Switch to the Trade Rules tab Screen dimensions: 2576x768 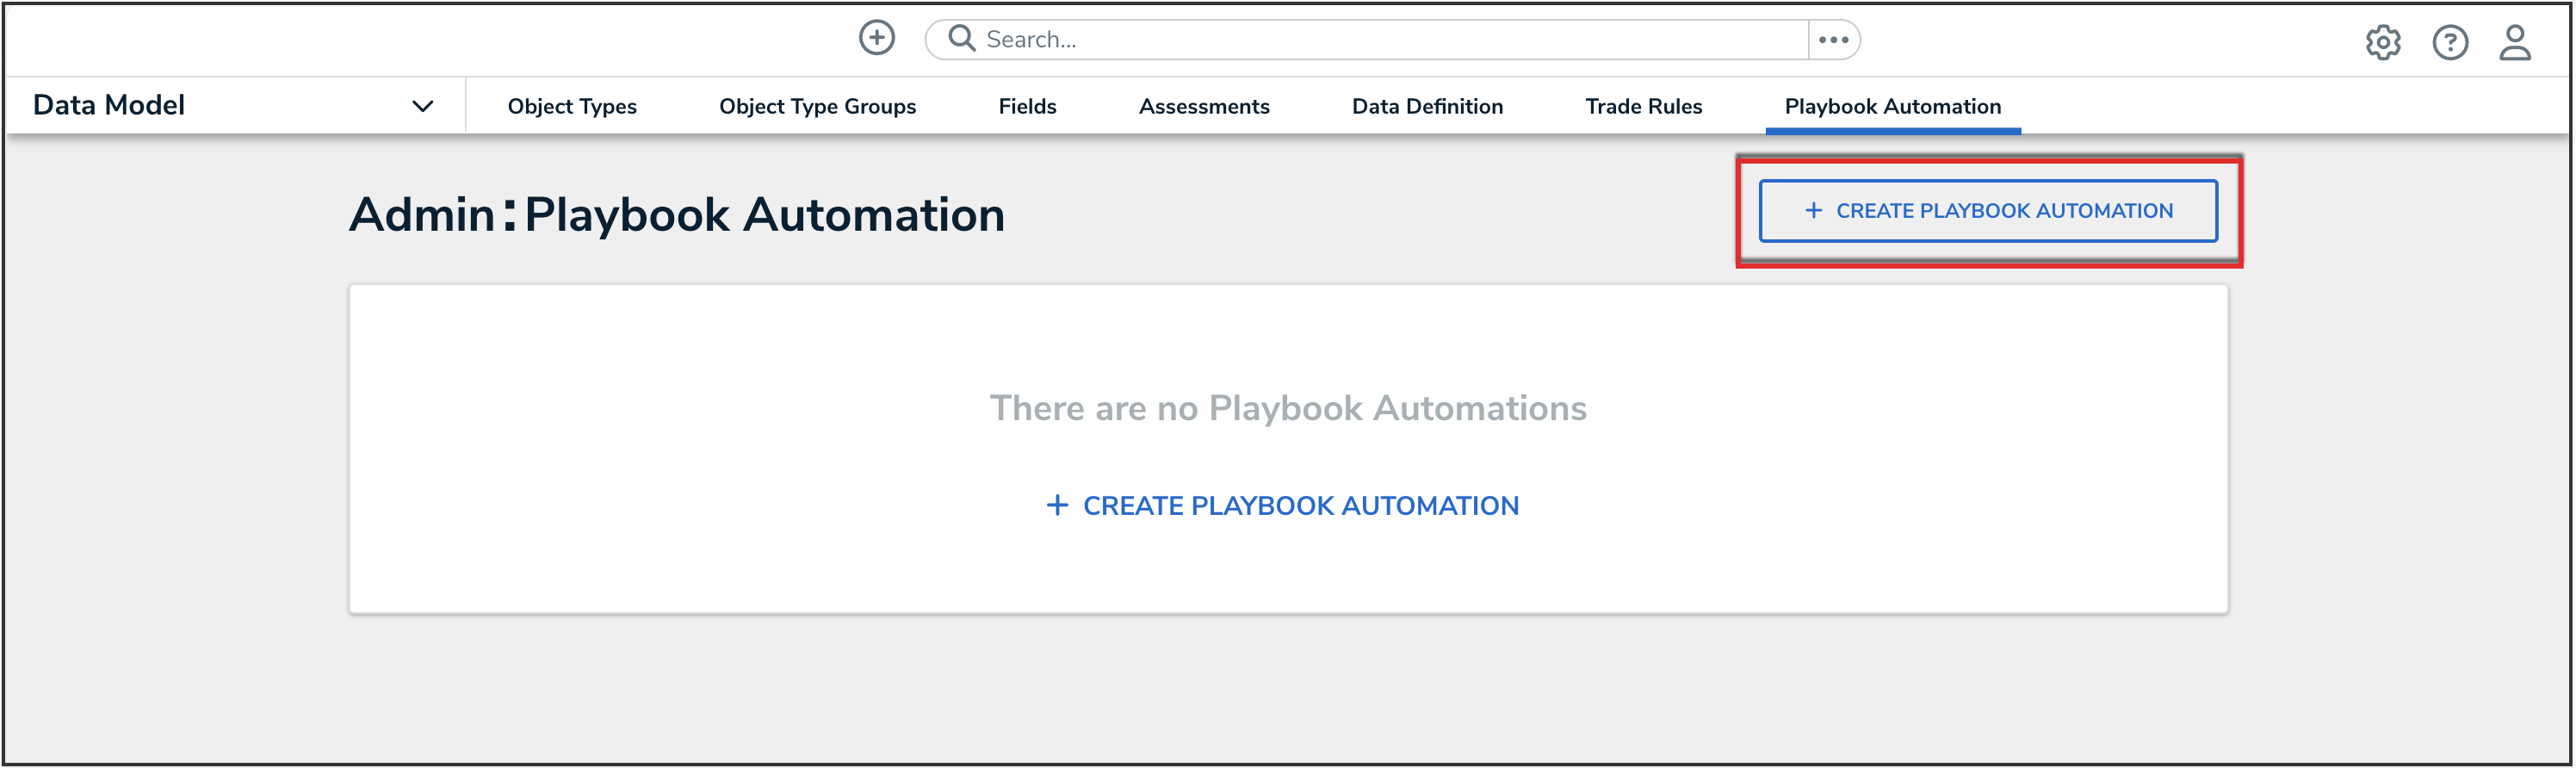pos(1643,107)
